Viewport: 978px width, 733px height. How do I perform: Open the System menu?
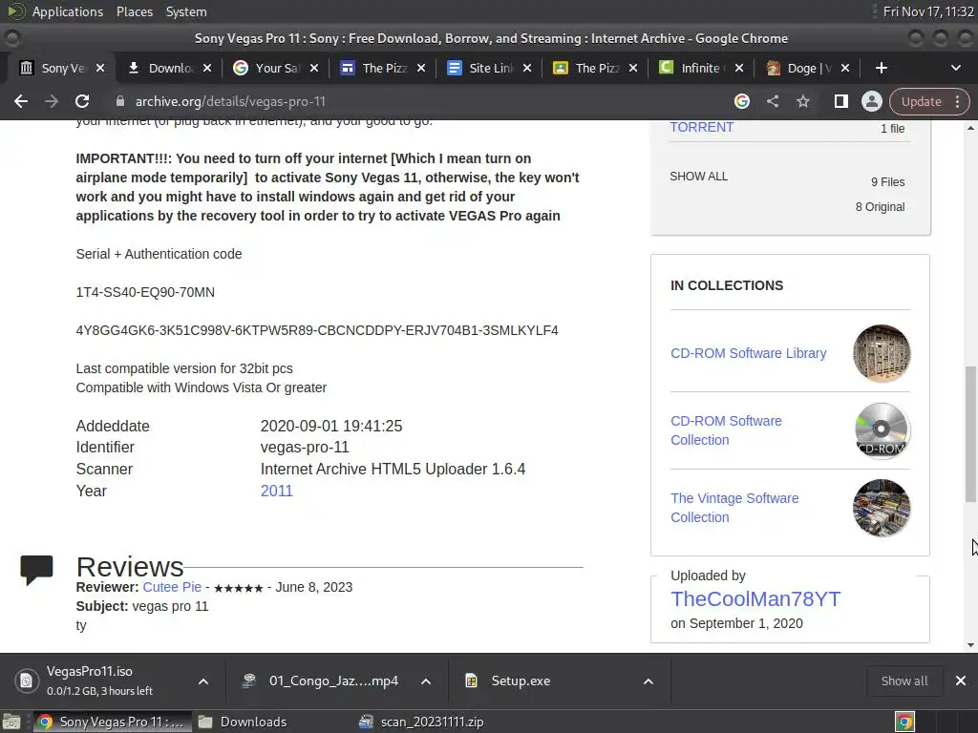tap(186, 11)
